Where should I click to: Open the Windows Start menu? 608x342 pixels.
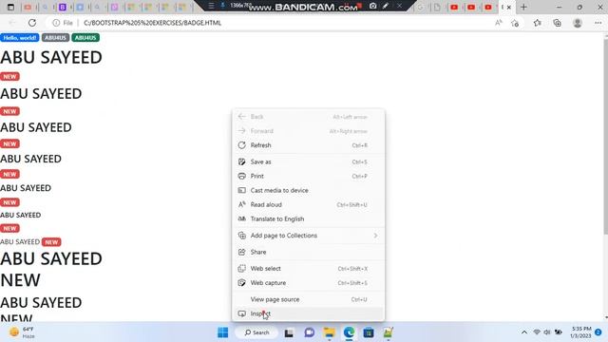point(223,332)
